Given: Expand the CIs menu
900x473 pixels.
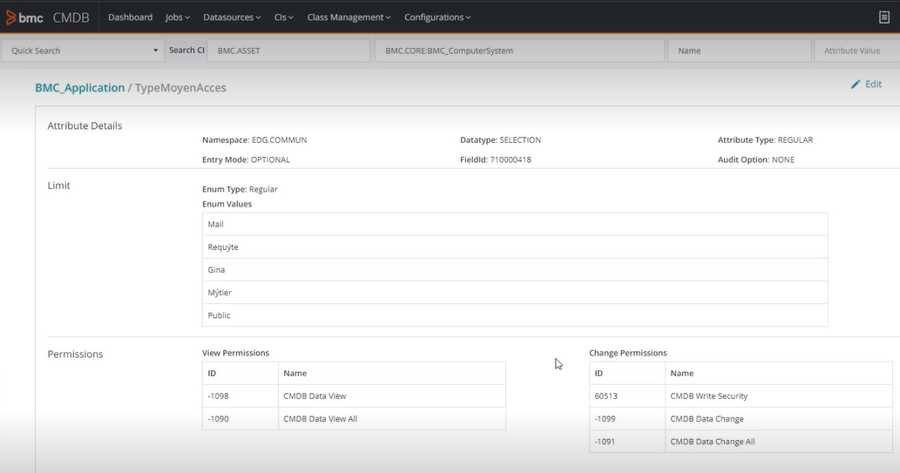Looking at the screenshot, I should [x=283, y=17].
